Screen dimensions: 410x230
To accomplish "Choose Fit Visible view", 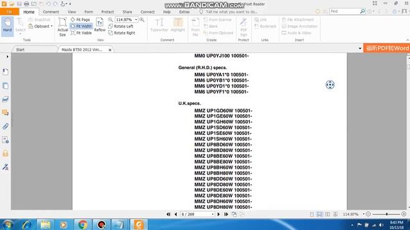I will click(81, 33).
